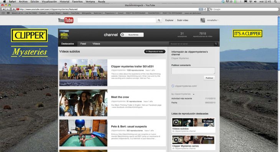
Task: Click the Publicar comentario text box
Action: [193, 71]
